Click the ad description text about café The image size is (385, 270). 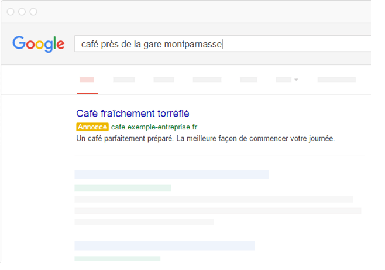[205, 139]
